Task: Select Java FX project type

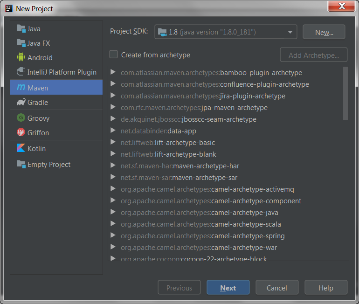Action: coord(56,43)
